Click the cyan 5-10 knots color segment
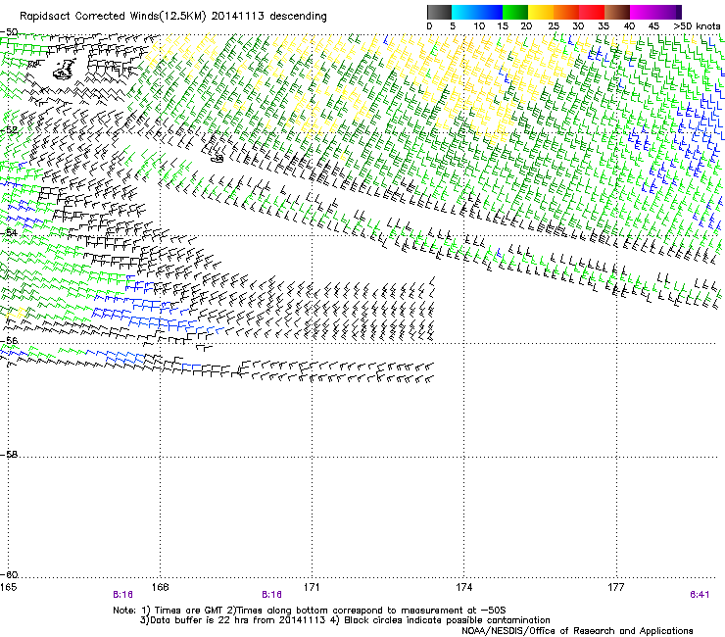The height and width of the screenshot is (637, 725). click(x=464, y=12)
